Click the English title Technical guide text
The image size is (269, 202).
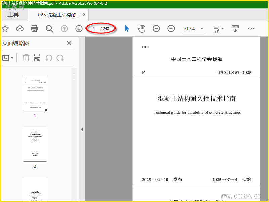[x=197, y=112]
